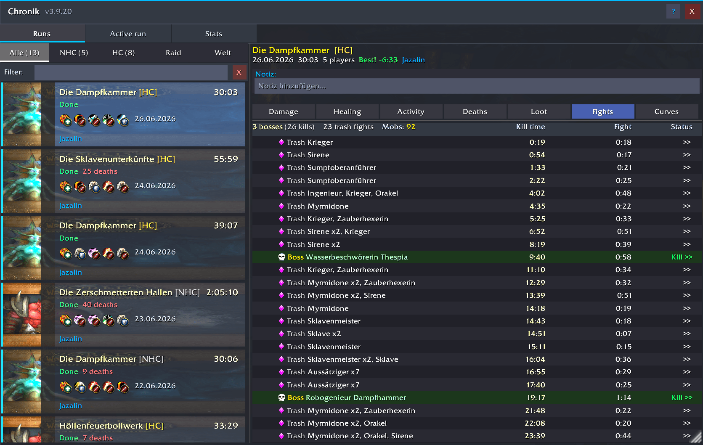The height and width of the screenshot is (445, 703).
Task: Click the Best! -6:33 label
Action: tap(378, 60)
